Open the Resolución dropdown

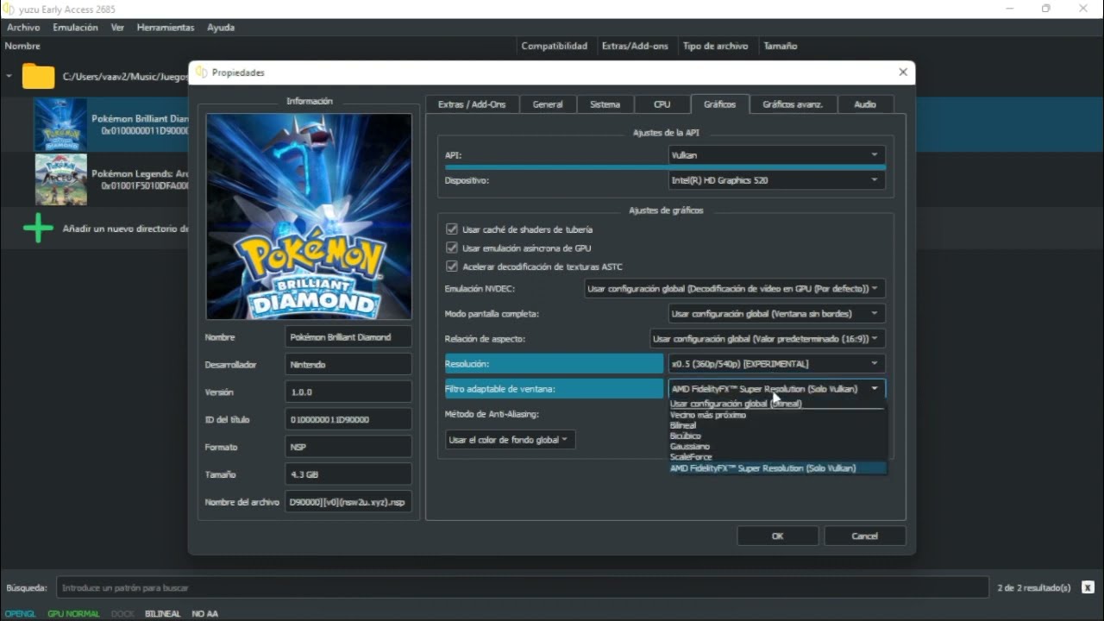(776, 364)
